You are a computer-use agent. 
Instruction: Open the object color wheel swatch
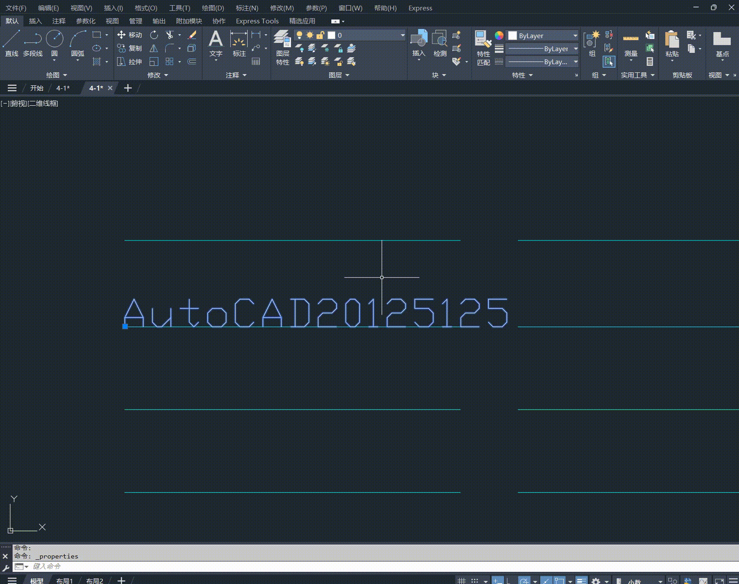click(499, 36)
